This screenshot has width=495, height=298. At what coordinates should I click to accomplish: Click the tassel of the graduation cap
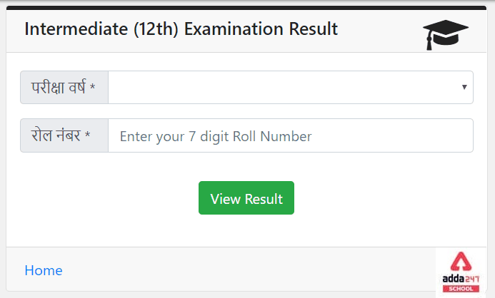(429, 41)
